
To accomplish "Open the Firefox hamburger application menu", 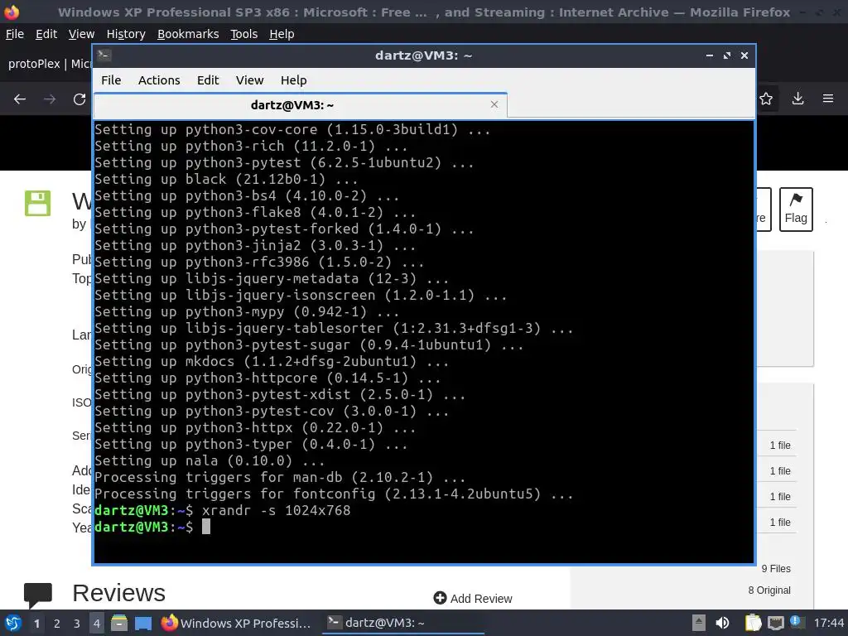I will [x=828, y=99].
